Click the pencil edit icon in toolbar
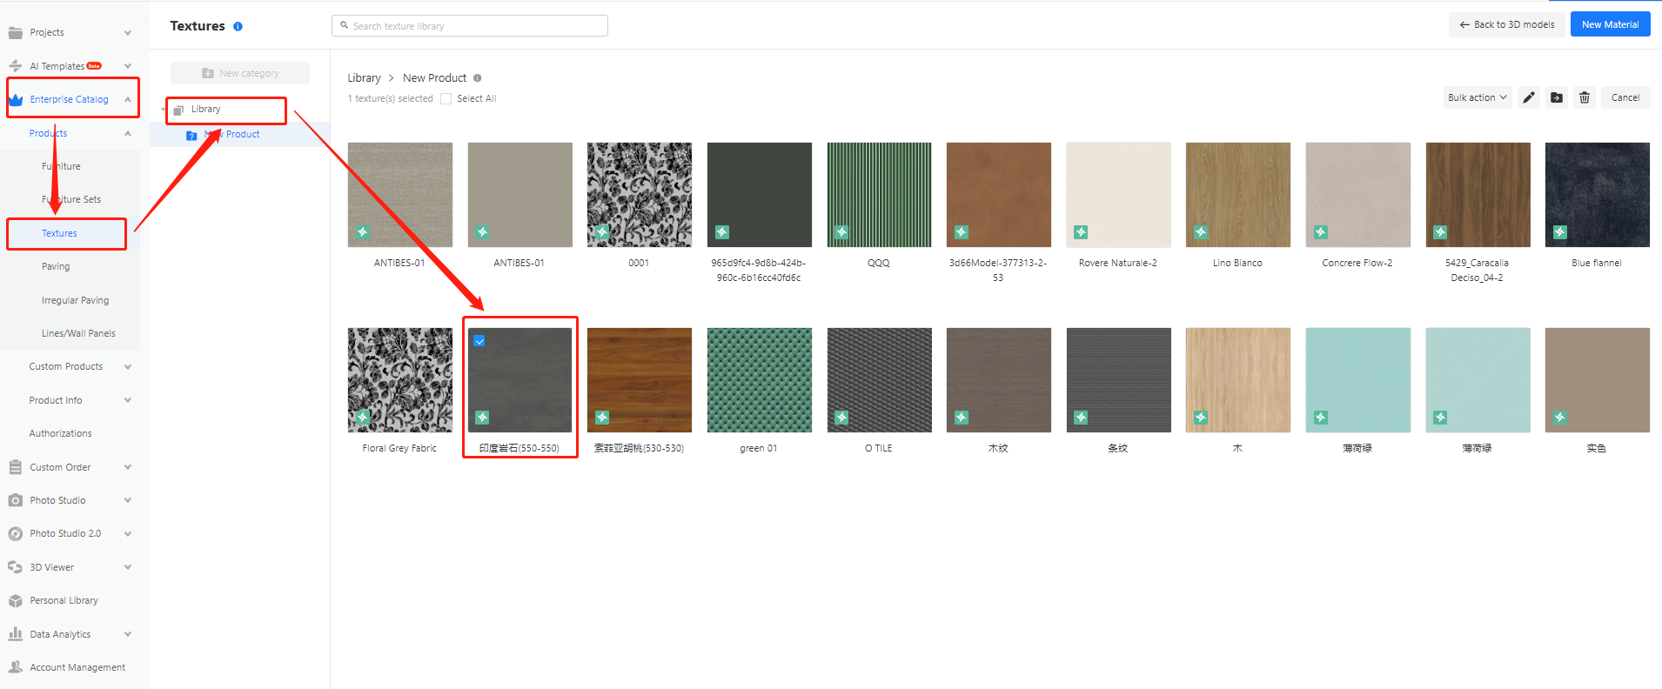This screenshot has height=689, width=1662. click(x=1528, y=97)
